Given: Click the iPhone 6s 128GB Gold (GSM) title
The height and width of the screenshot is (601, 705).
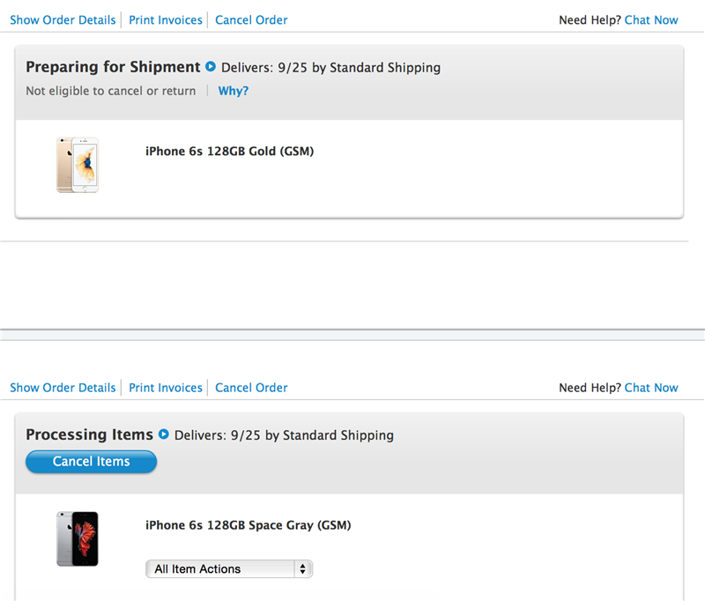Looking at the screenshot, I should [229, 152].
